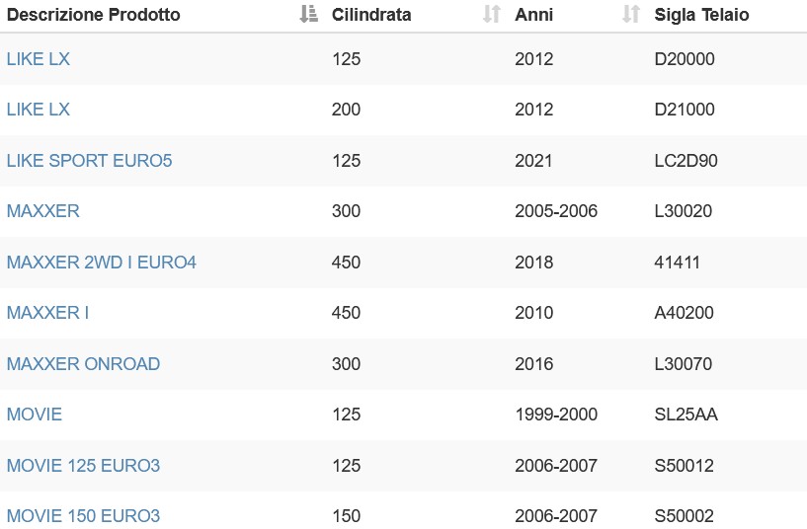Open the MAXXER I product link

pyautogui.click(x=47, y=313)
